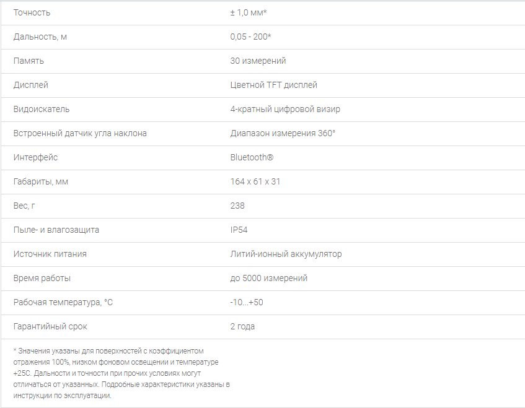Click the 'Видоискатель' row label
Screen dimensions: 525x408
42,109
